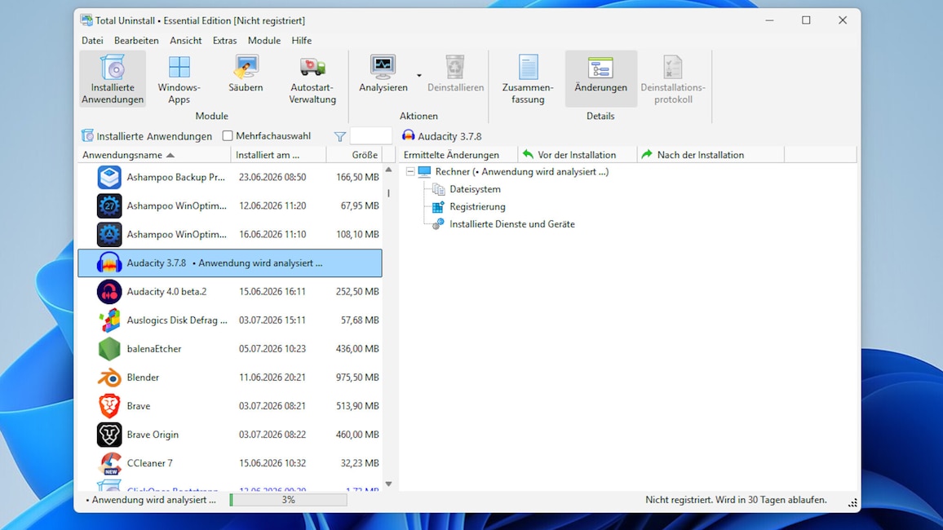Click the Installierte Anwendungen panel label
This screenshot has height=530, width=943.
154,136
